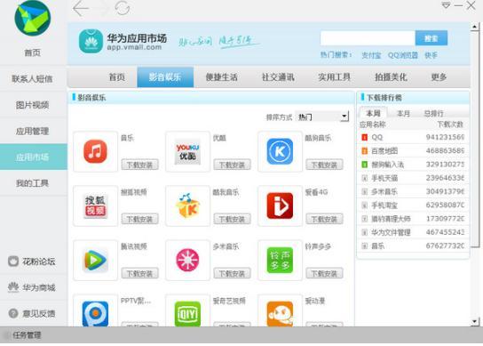Select 应用市场 in the sidebar

pos(33,157)
